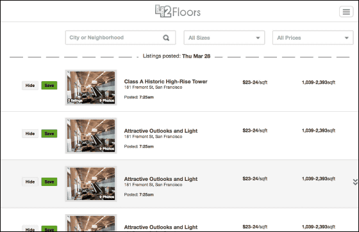Click 181 Fremont St address in first listing
The image size is (359, 232).
[x=153, y=88]
